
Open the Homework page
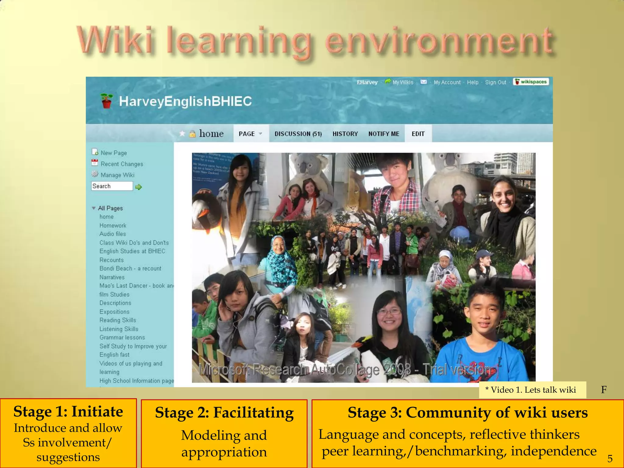click(x=113, y=225)
